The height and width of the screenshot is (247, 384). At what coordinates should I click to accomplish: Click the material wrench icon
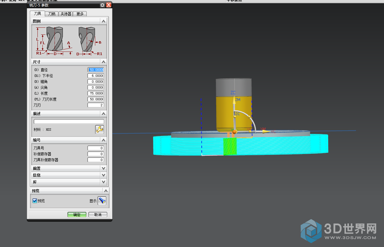tap(99, 129)
